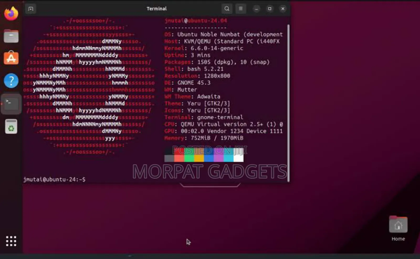Click the DE: GNOME 45.3 line
Viewport: 420px width, 259px height.
(187, 83)
